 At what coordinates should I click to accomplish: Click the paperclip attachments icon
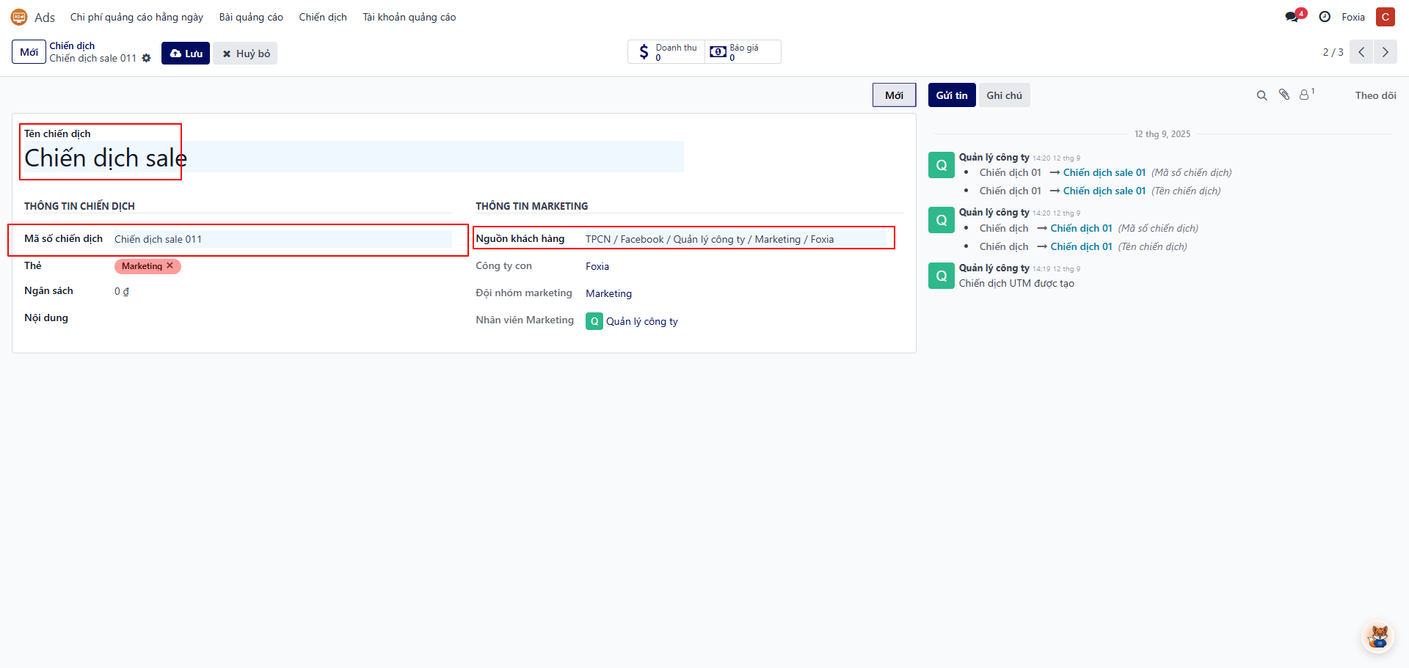1284,95
